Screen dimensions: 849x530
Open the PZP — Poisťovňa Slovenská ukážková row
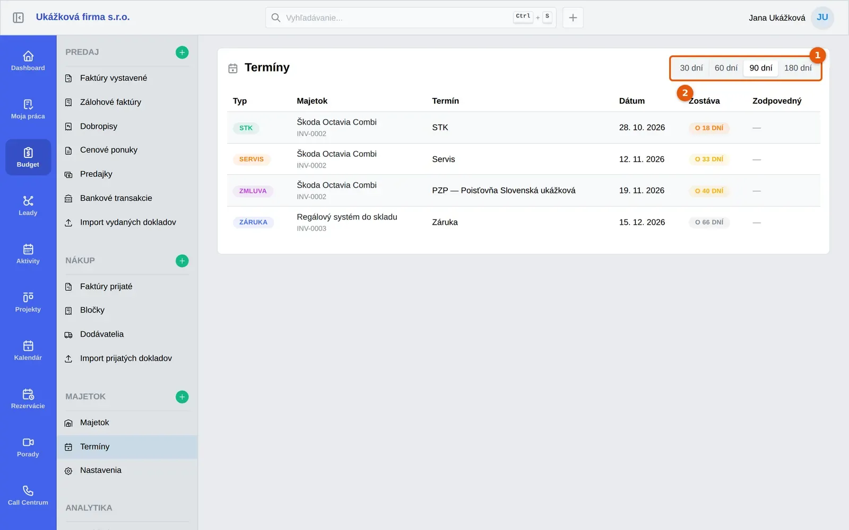pyautogui.click(x=524, y=191)
